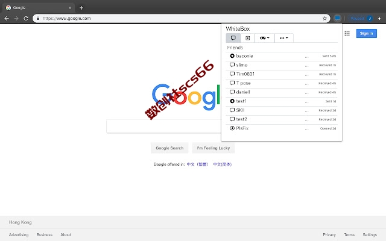Image resolution: width=386 pixels, height=241 pixels.
Task: Open the WhiteBox more options dropdown
Action: (x=284, y=38)
